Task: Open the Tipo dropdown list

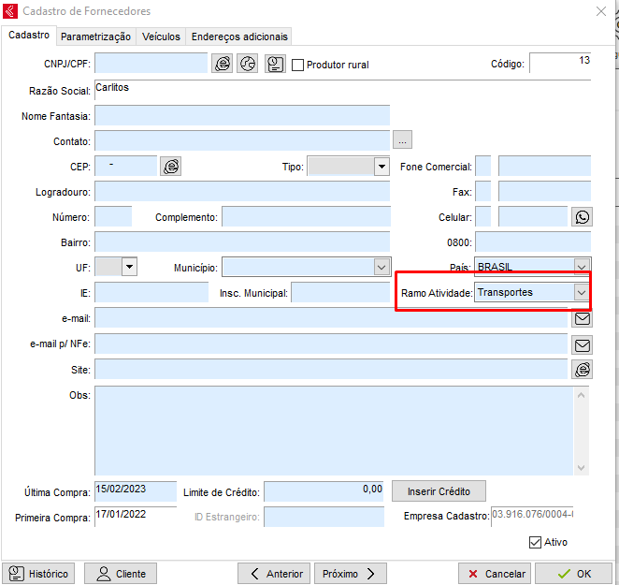Action: click(381, 167)
